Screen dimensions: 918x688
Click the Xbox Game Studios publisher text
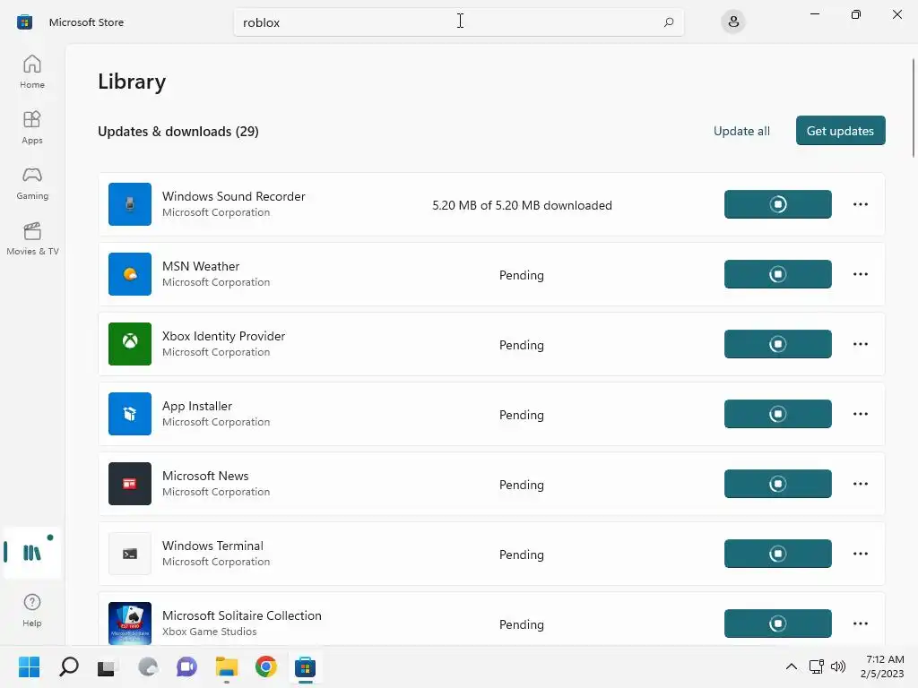209,632
